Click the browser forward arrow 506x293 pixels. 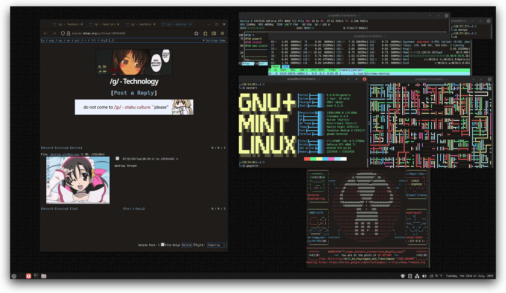54,33
